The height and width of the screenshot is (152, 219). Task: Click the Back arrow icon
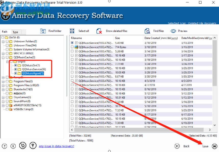[x=177, y=146]
